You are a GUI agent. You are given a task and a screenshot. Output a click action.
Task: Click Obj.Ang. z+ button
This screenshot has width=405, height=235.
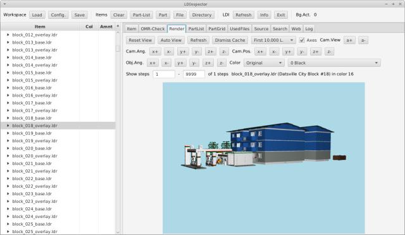point(208,63)
